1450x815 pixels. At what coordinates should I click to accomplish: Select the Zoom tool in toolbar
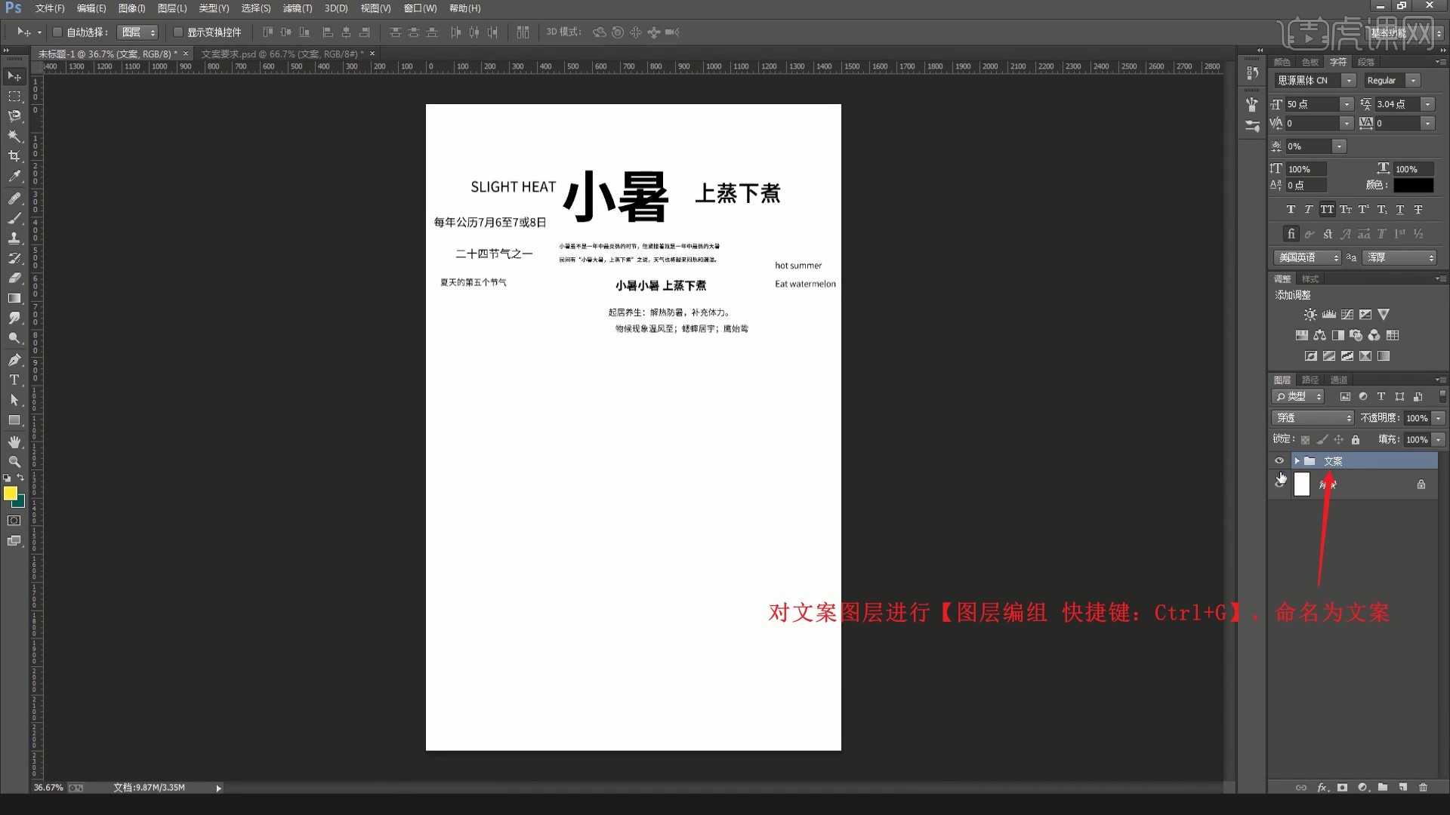point(14,461)
